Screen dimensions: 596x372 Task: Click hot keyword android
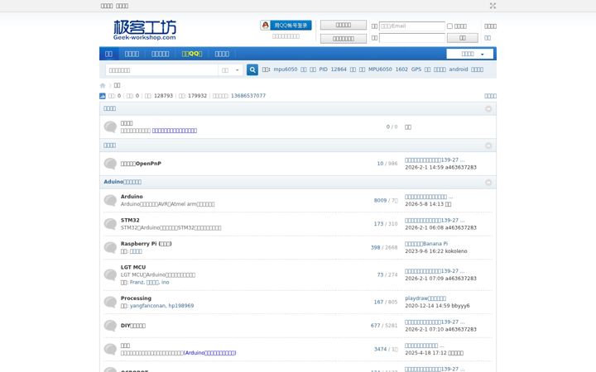[459, 69]
